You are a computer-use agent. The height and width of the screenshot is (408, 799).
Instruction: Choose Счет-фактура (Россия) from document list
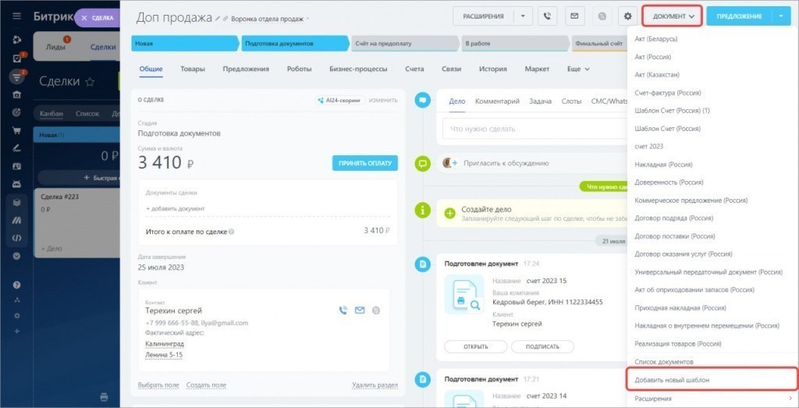[668, 93]
